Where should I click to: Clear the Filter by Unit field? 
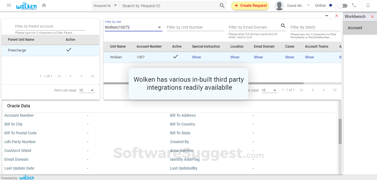point(159,27)
